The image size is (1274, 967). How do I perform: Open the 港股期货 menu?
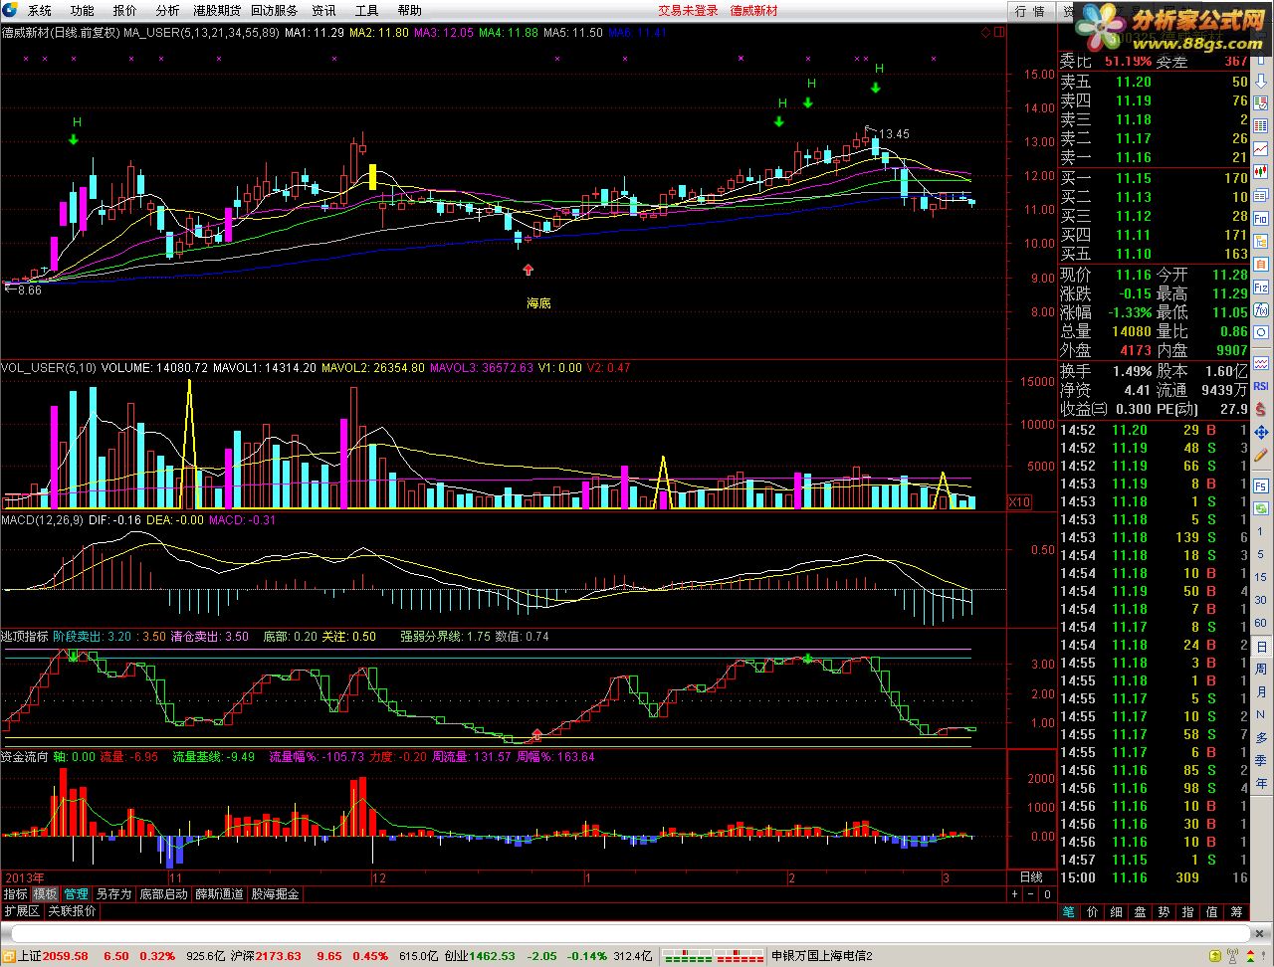click(x=217, y=11)
